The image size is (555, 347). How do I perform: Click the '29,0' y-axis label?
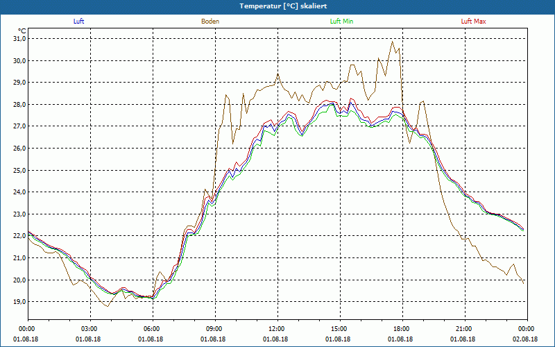pos(19,83)
